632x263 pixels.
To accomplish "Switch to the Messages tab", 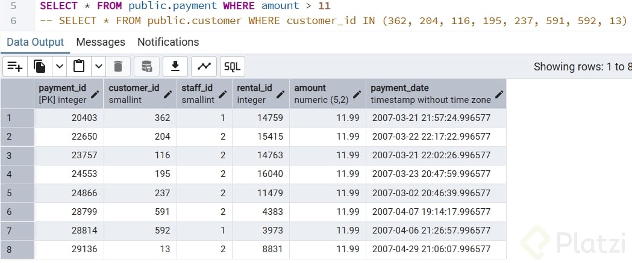I will tap(101, 42).
